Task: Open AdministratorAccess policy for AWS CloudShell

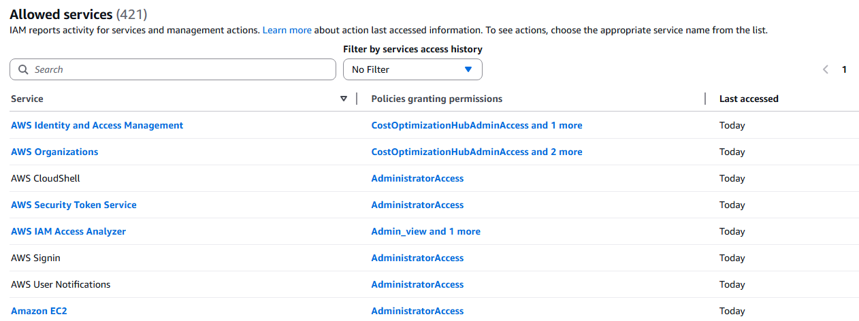Action: tap(417, 178)
